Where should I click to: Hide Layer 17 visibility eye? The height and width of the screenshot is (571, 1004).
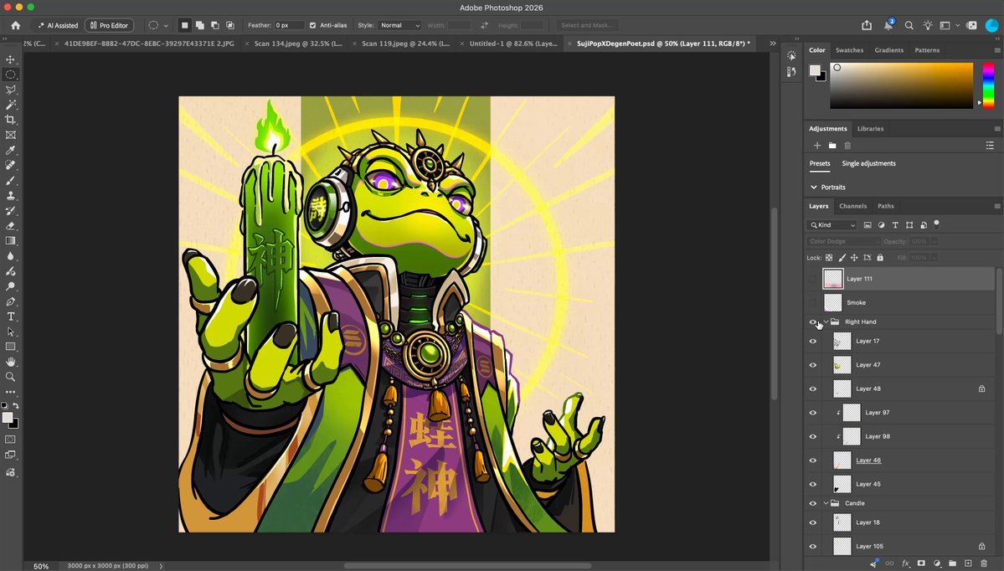pos(813,342)
